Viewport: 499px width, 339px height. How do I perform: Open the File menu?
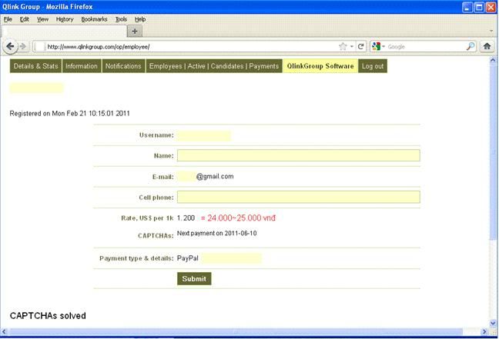[x=8, y=19]
